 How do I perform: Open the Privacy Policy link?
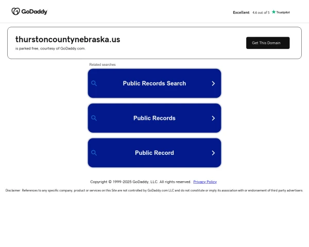(205, 182)
